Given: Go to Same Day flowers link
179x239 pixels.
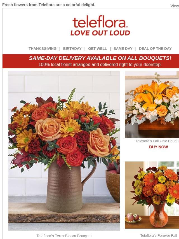Looking at the screenshot, I should click(123, 49).
